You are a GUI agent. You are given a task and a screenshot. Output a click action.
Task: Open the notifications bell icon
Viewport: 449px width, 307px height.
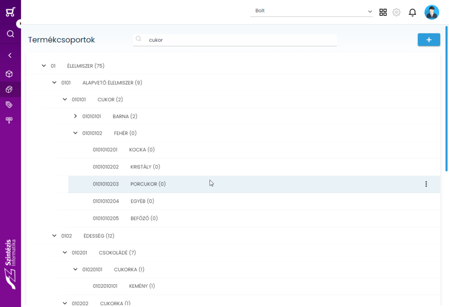coord(412,12)
